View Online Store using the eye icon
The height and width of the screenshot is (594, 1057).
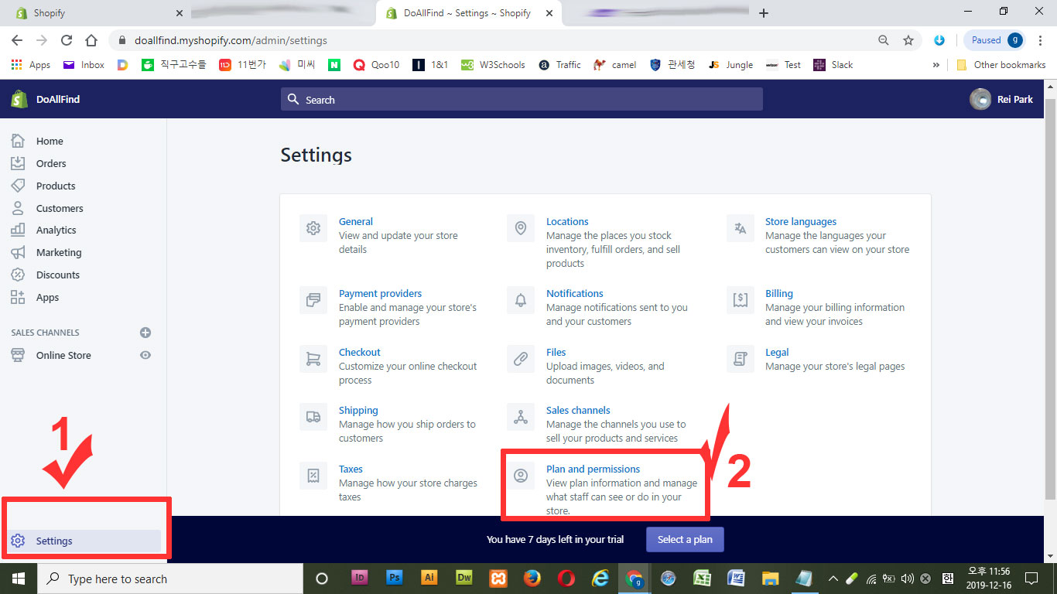click(x=145, y=355)
